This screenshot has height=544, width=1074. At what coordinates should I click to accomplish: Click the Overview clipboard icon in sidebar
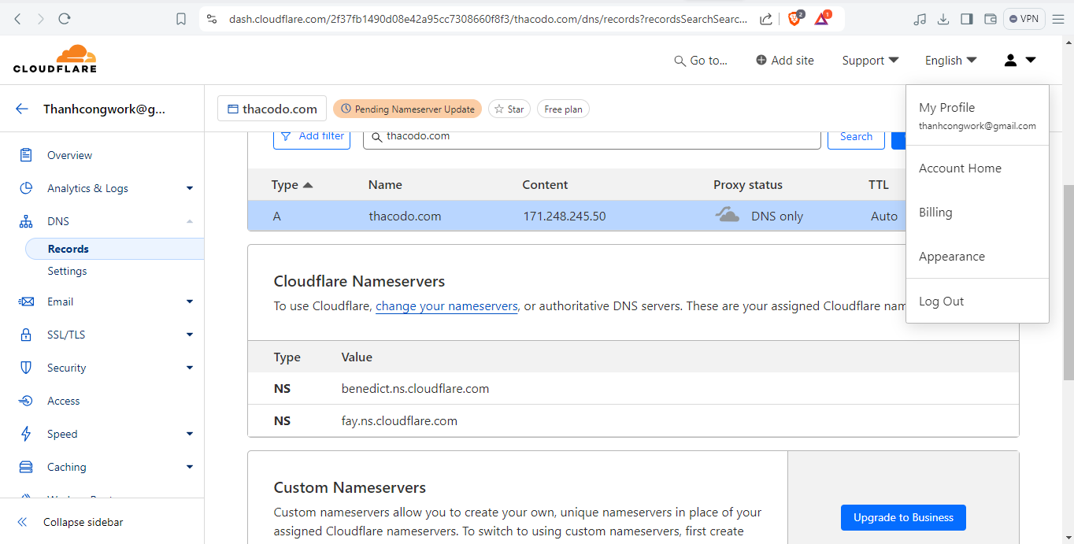[26, 155]
